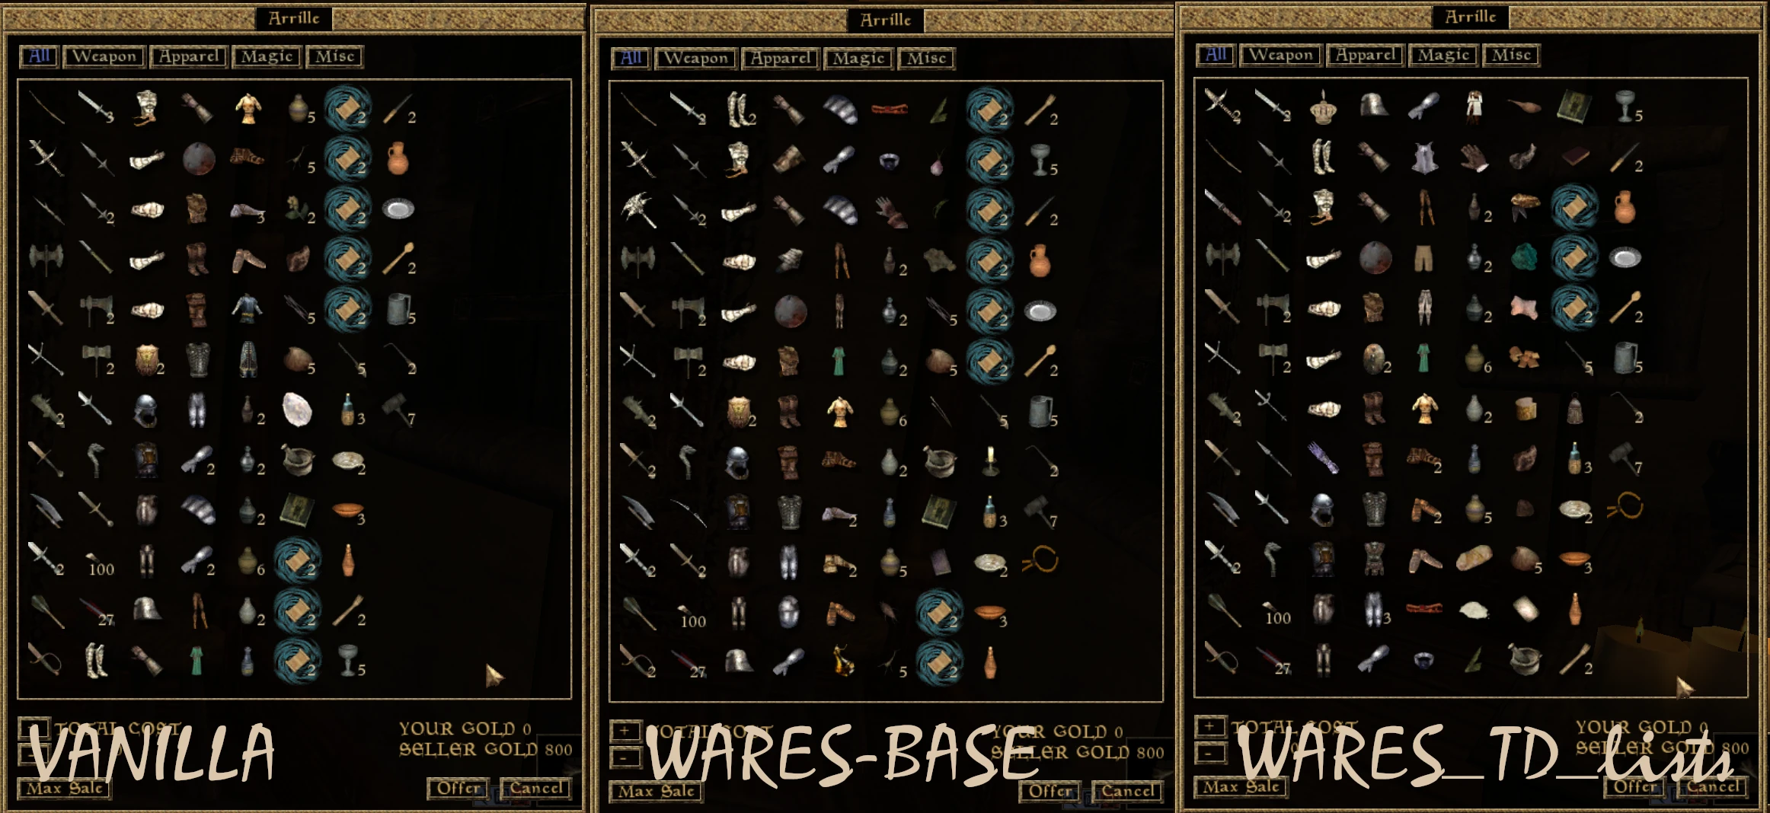Pick the white egg-shaped item in VANILLA panel
The width and height of the screenshot is (1770, 813).
pyautogui.click(x=297, y=410)
